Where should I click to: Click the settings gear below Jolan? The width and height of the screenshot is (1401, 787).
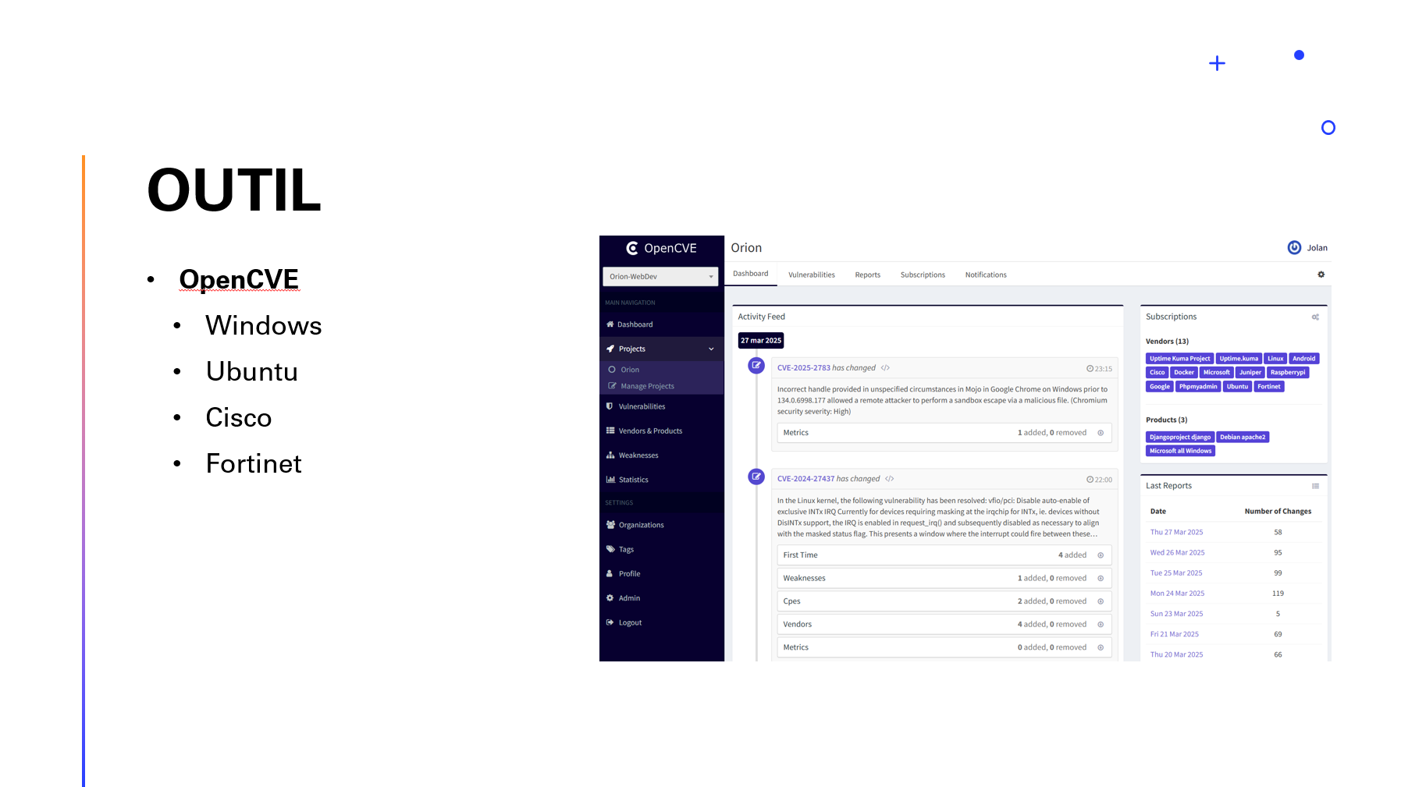tap(1321, 275)
